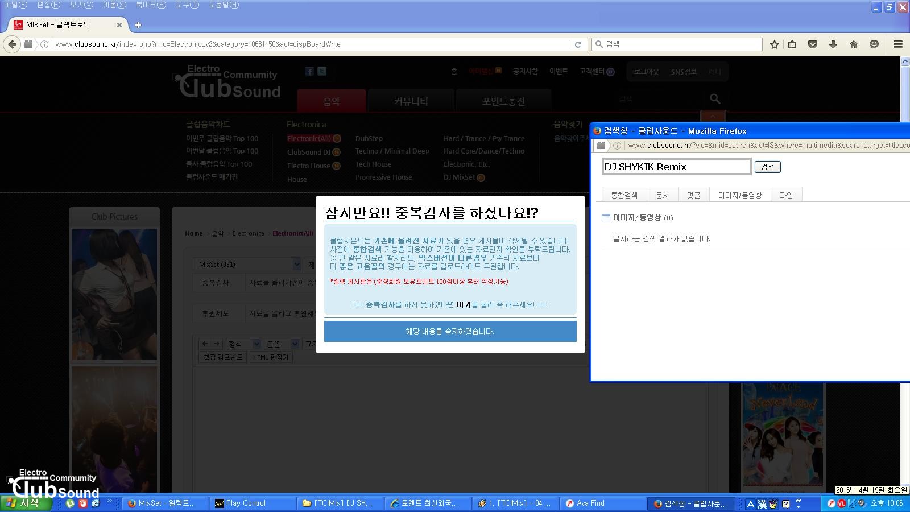Open a new tab with the plus icon
Screen dimensions: 910x512
click(138, 25)
